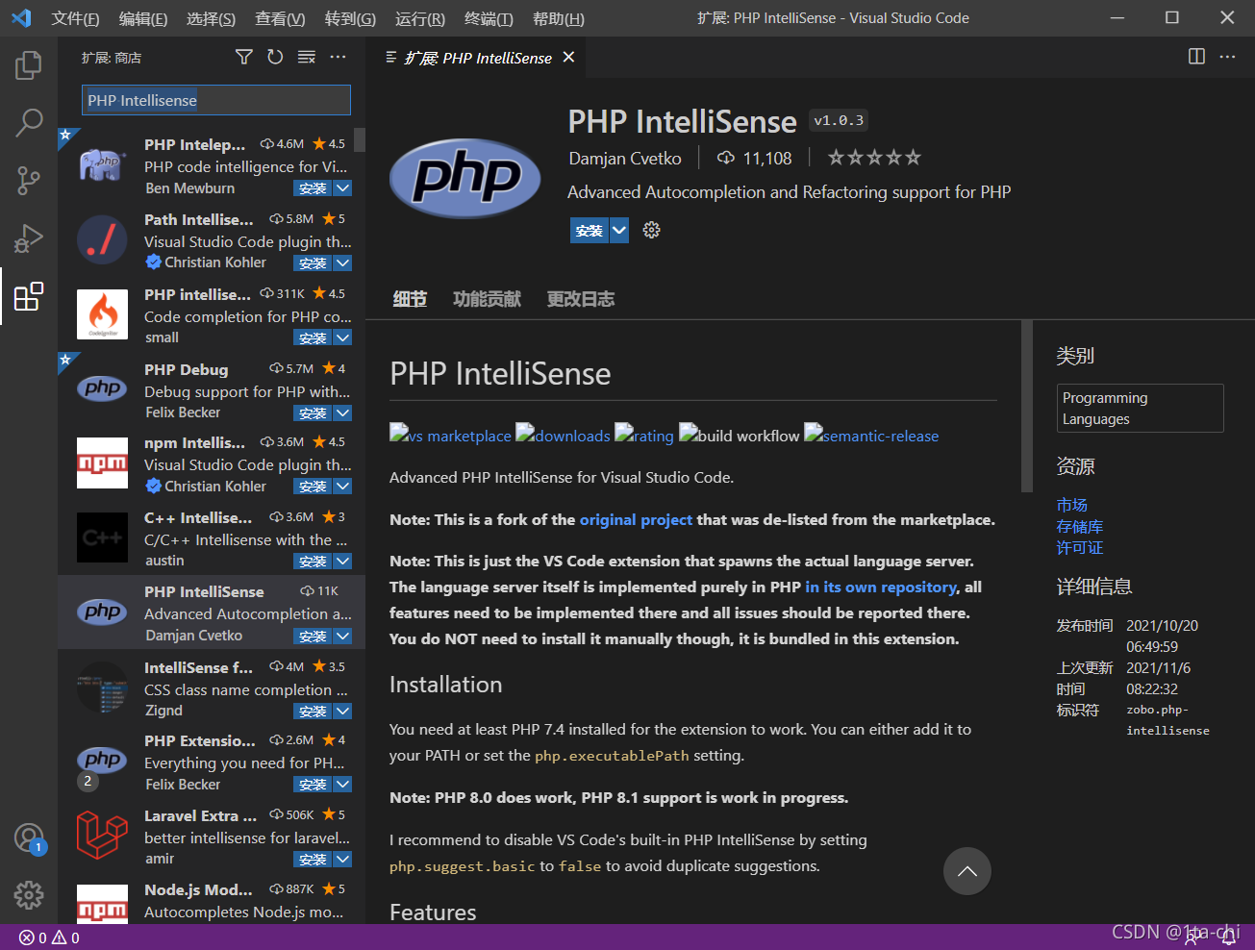Expand install dropdown for PHP Debug

pyautogui.click(x=342, y=413)
